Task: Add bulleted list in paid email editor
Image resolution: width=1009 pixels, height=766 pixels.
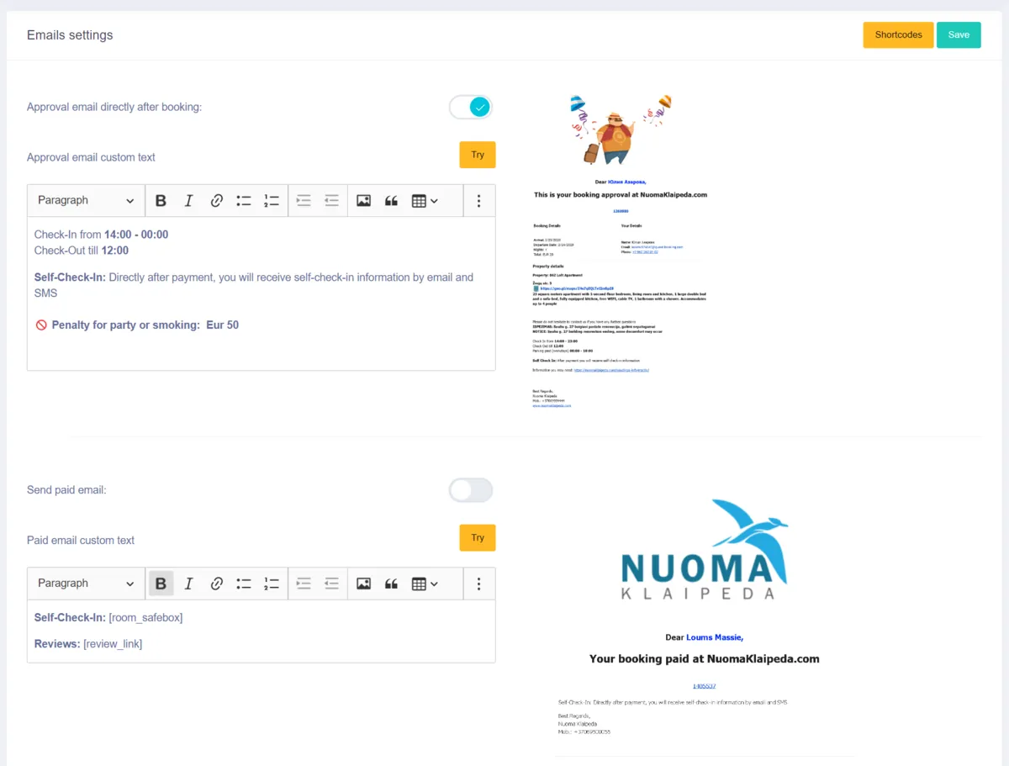Action: click(x=244, y=584)
